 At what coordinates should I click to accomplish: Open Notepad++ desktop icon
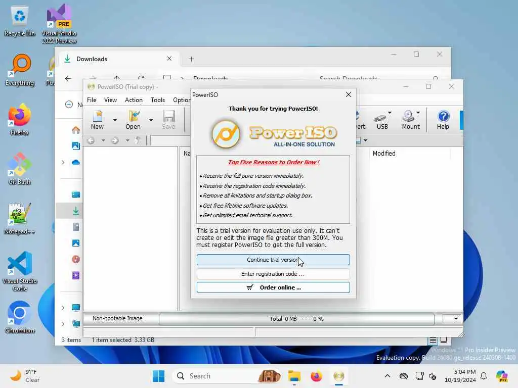click(x=20, y=218)
